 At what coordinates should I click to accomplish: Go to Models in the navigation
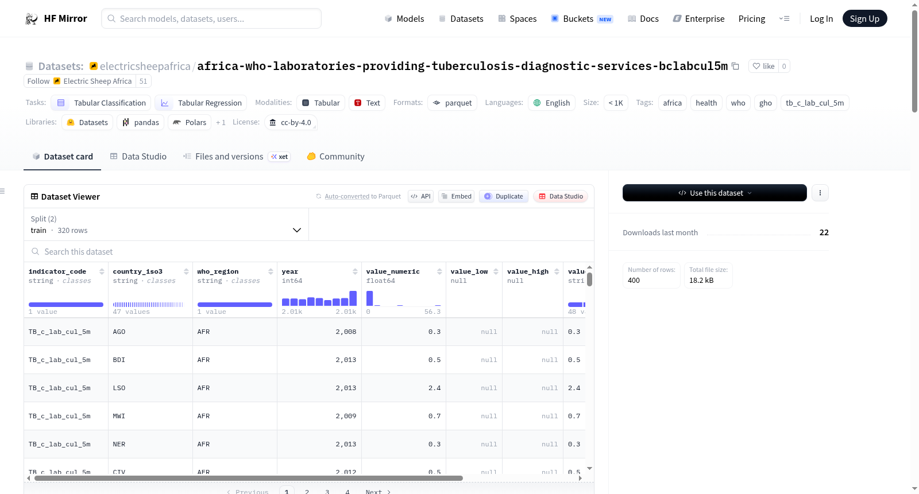pyautogui.click(x=404, y=18)
